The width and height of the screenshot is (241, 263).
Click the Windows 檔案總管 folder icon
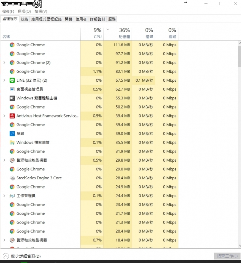(x=12, y=143)
